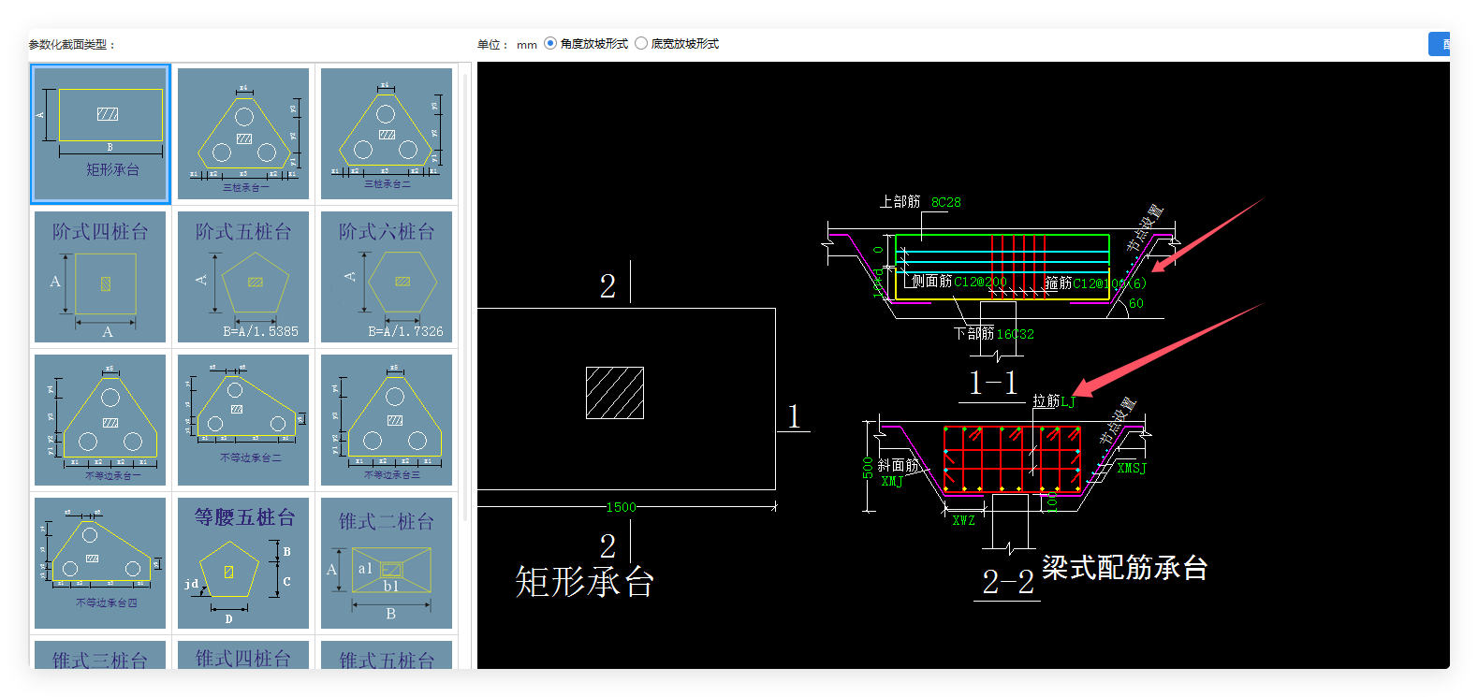Click the 节点设置 label in section 2-2
This screenshot has height=697, width=1478.
[x=1117, y=421]
